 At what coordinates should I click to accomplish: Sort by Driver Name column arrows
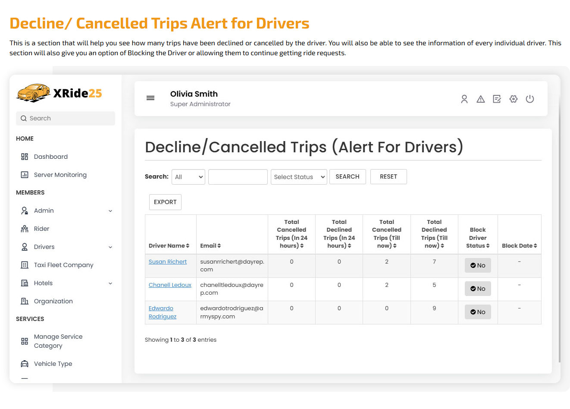click(x=188, y=246)
